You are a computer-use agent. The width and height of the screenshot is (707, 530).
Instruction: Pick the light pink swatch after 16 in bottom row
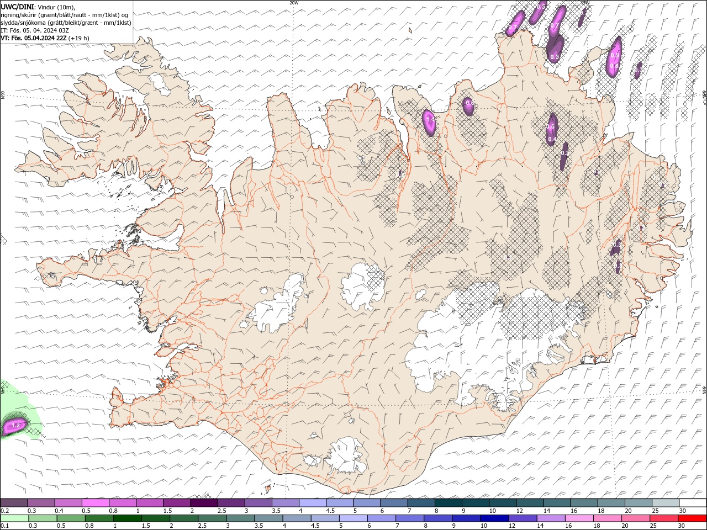(579, 518)
